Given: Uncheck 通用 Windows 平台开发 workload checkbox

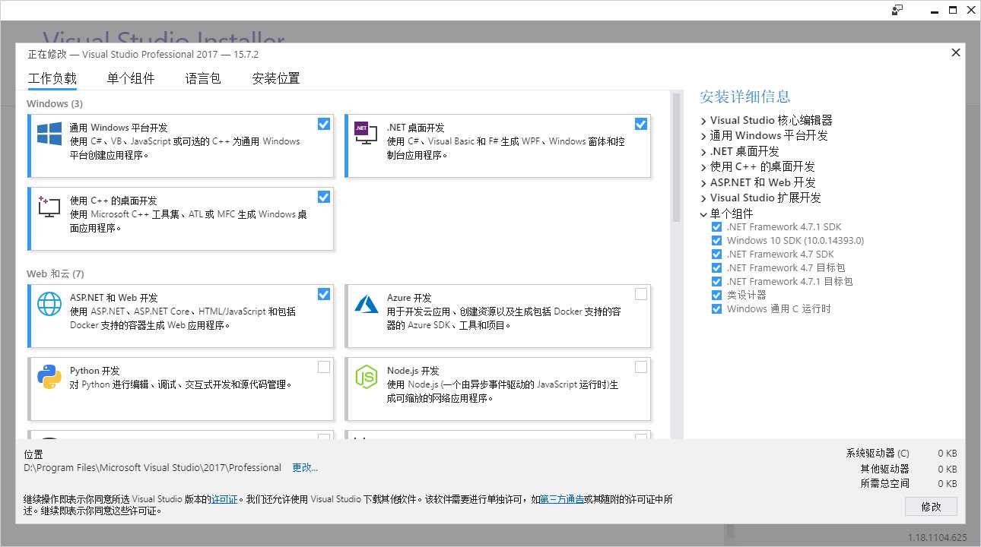Looking at the screenshot, I should pos(324,123).
